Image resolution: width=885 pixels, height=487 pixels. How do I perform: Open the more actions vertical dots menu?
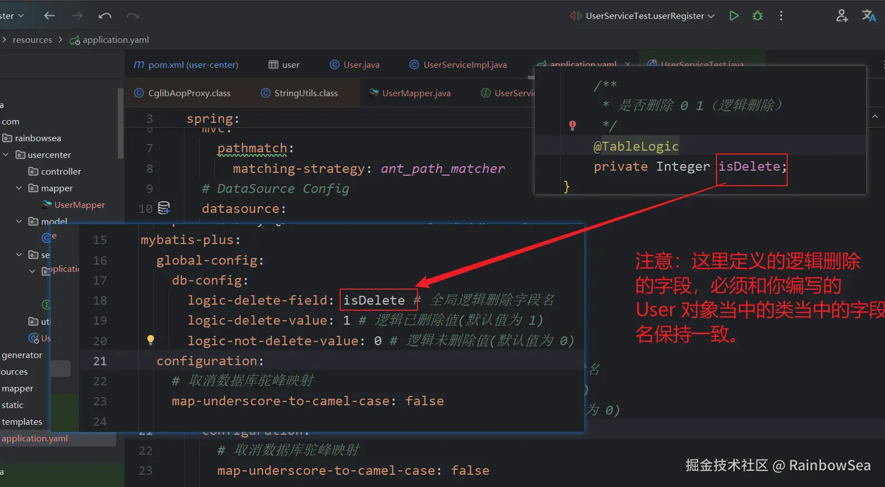click(781, 16)
